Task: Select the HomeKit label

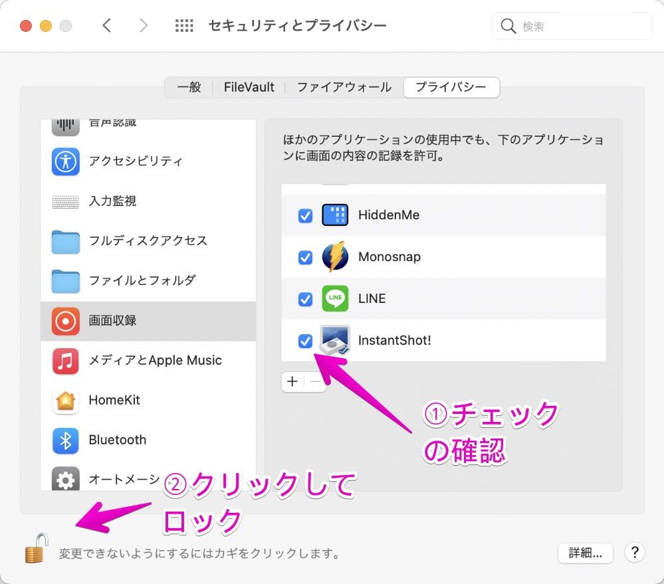Action: pos(114,400)
